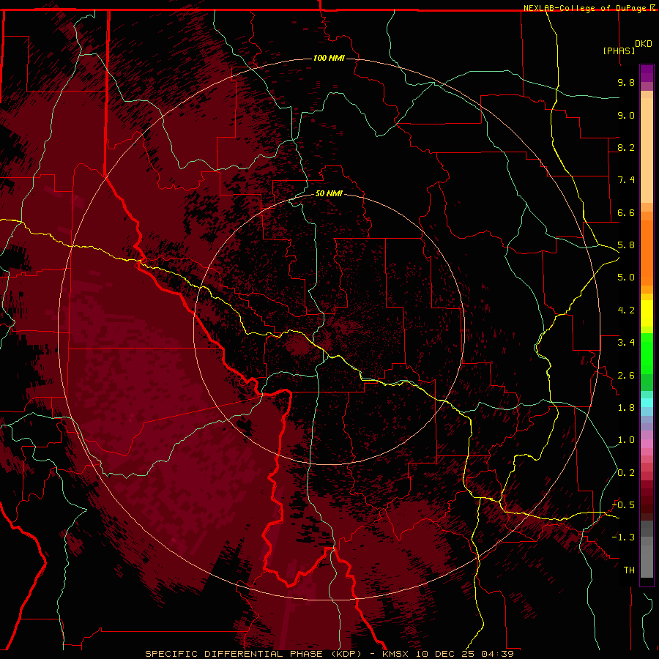The width and height of the screenshot is (659, 659).
Task: Click the 5.0 scale value
Action: 626,278
